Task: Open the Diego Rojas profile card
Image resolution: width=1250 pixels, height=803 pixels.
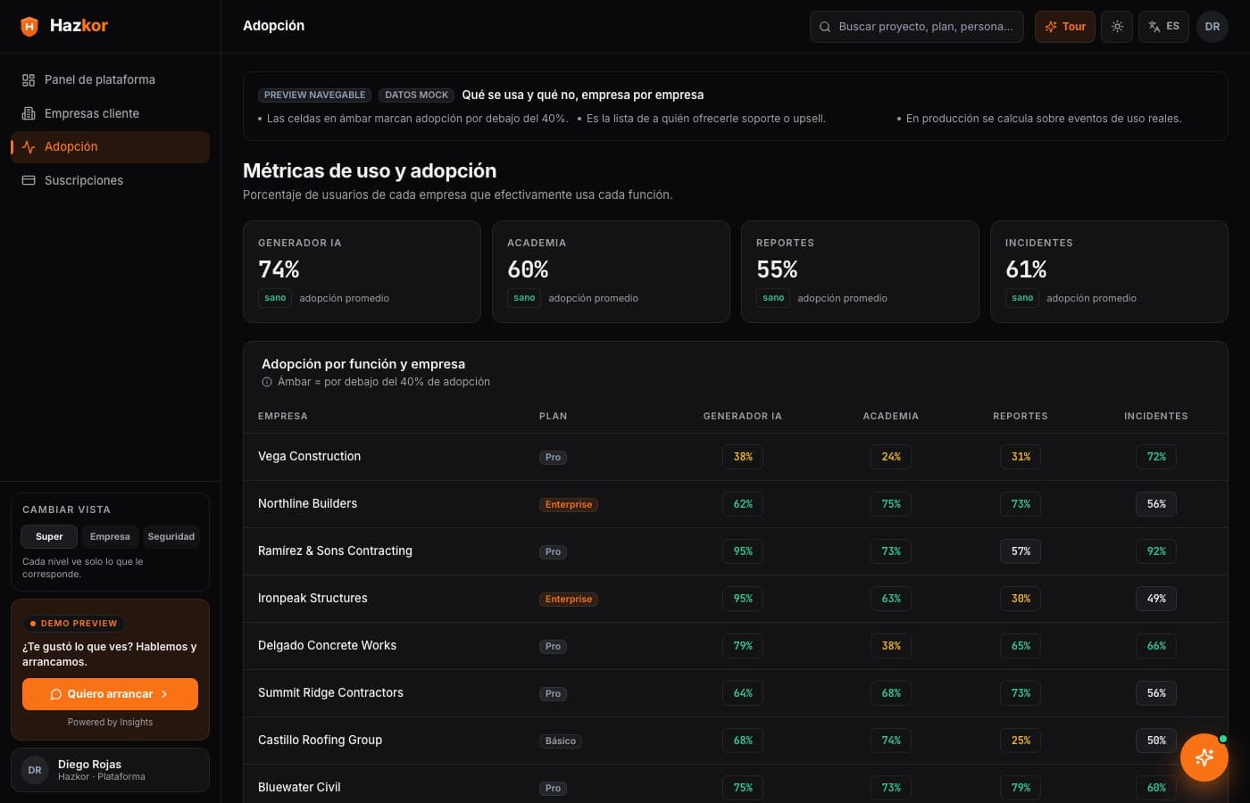Action: tap(110, 770)
